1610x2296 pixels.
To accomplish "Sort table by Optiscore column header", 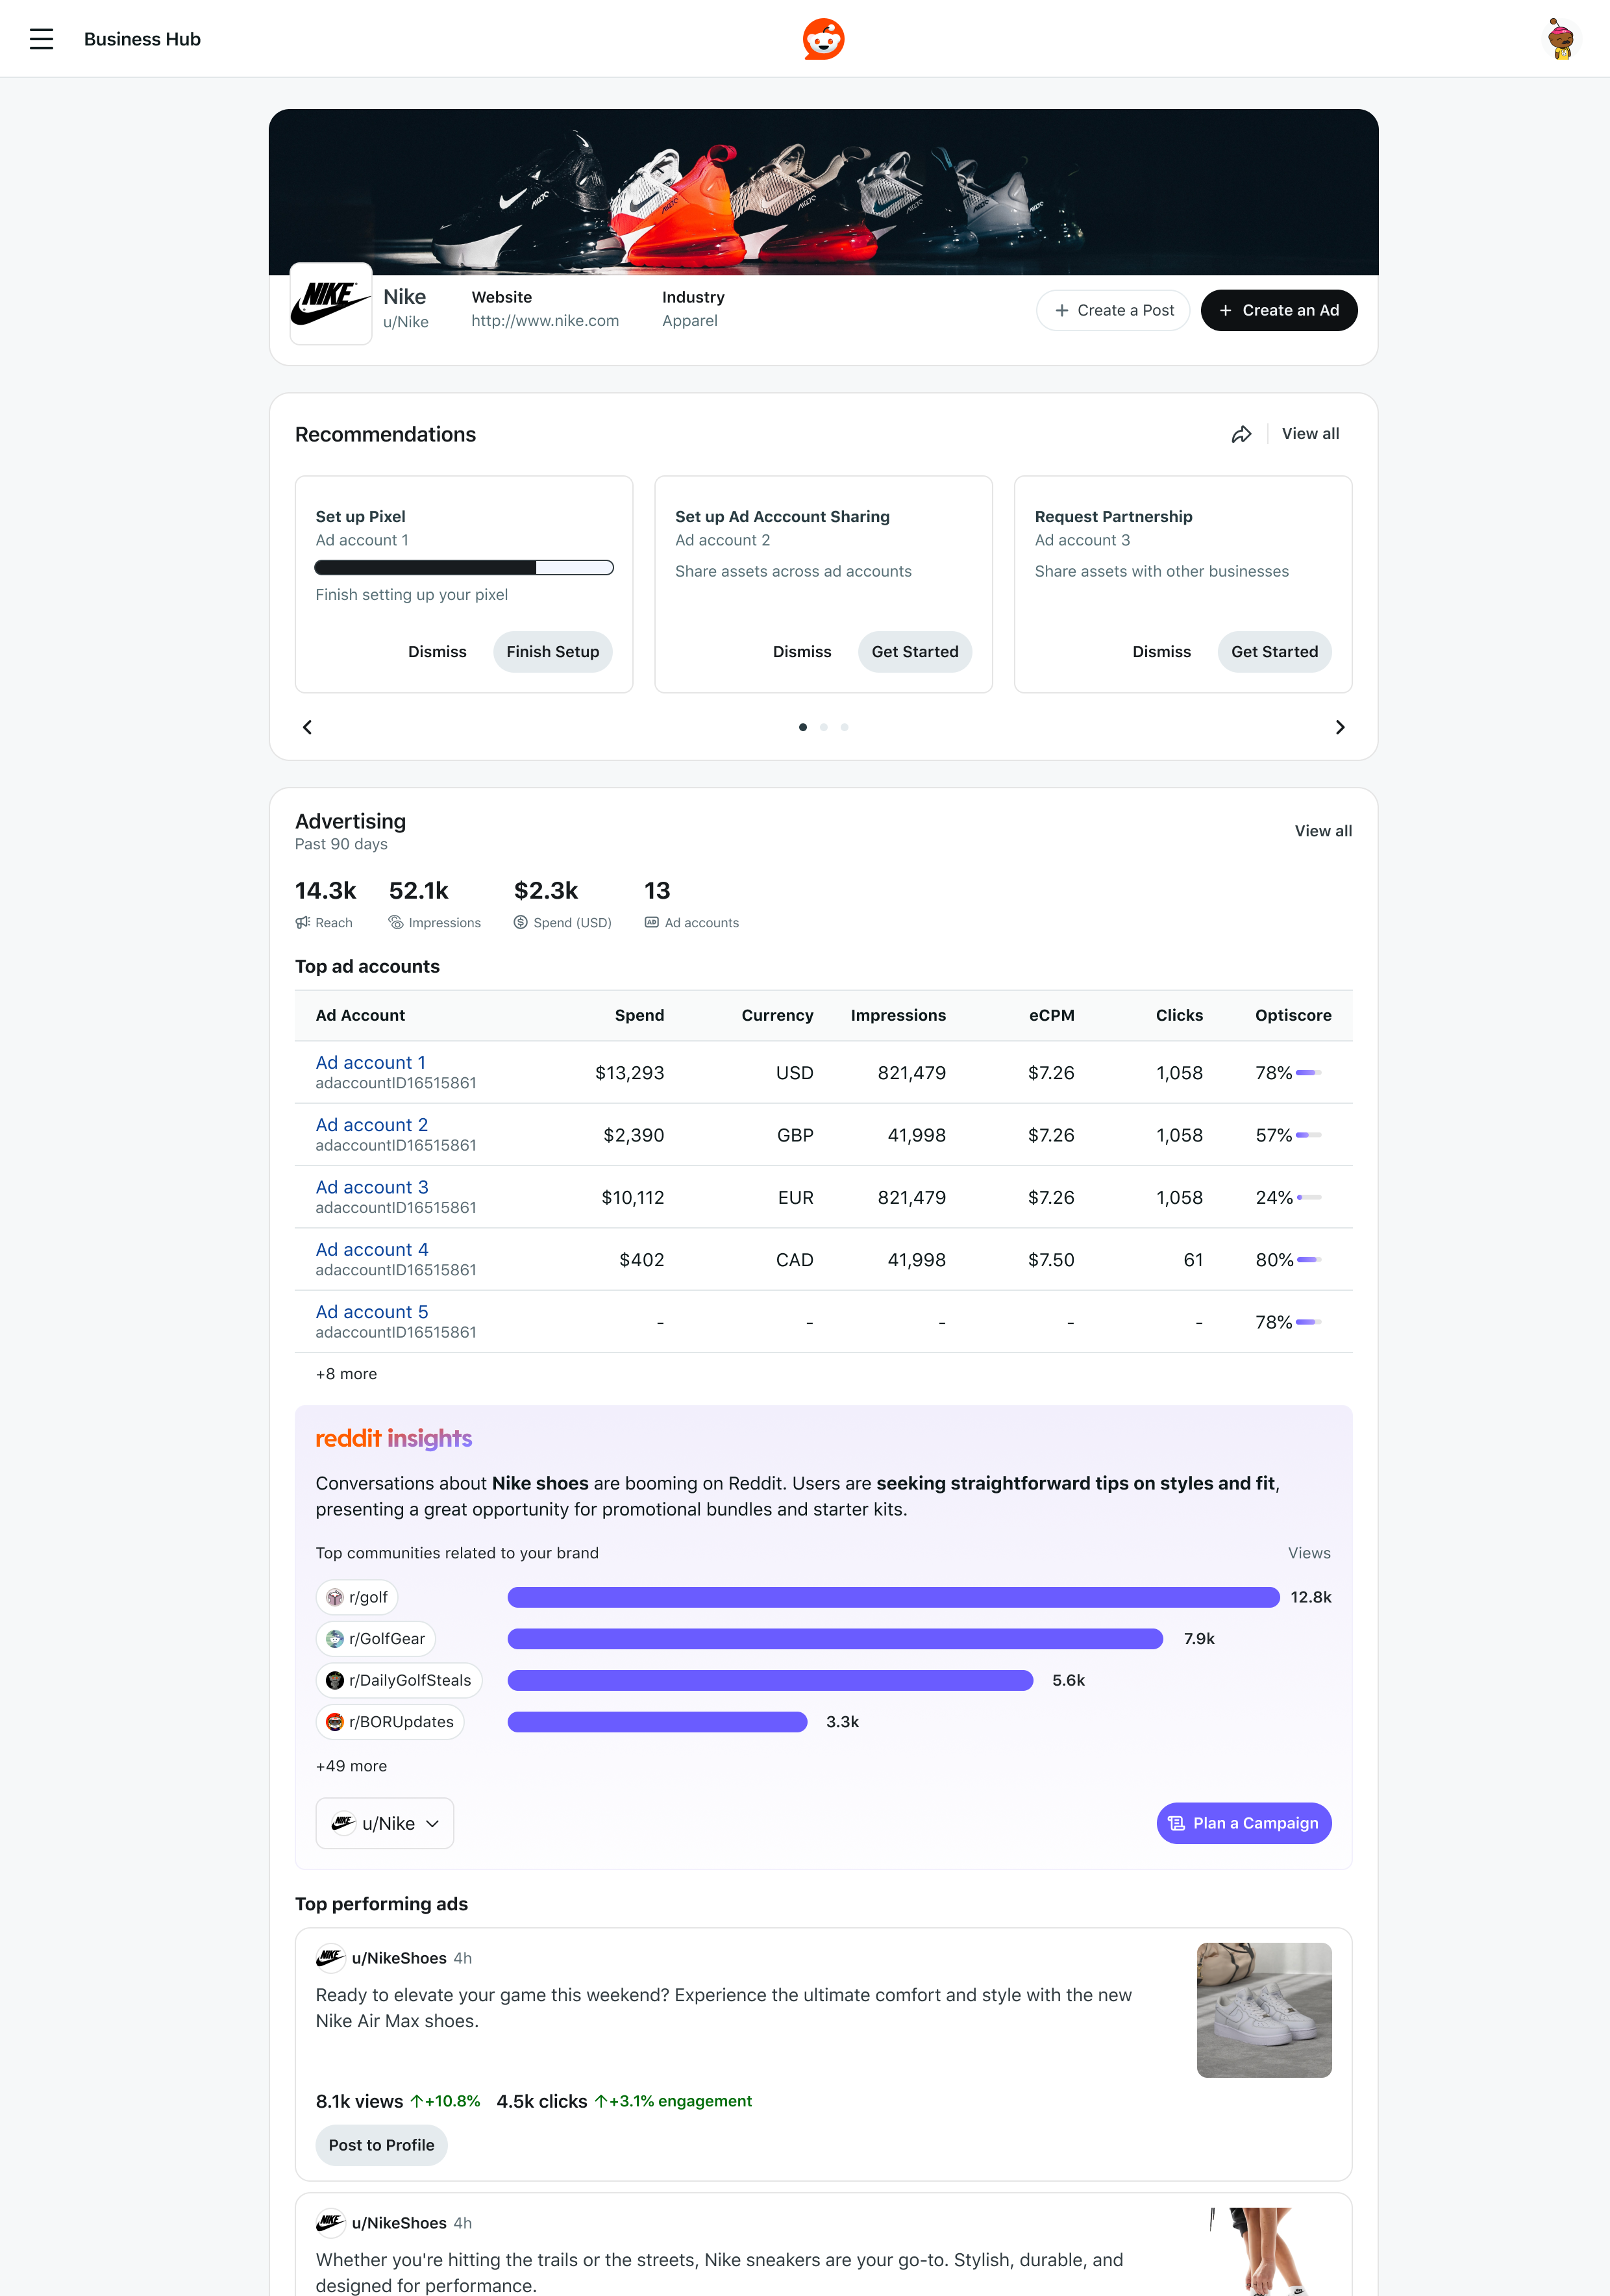I will click(1293, 1015).
